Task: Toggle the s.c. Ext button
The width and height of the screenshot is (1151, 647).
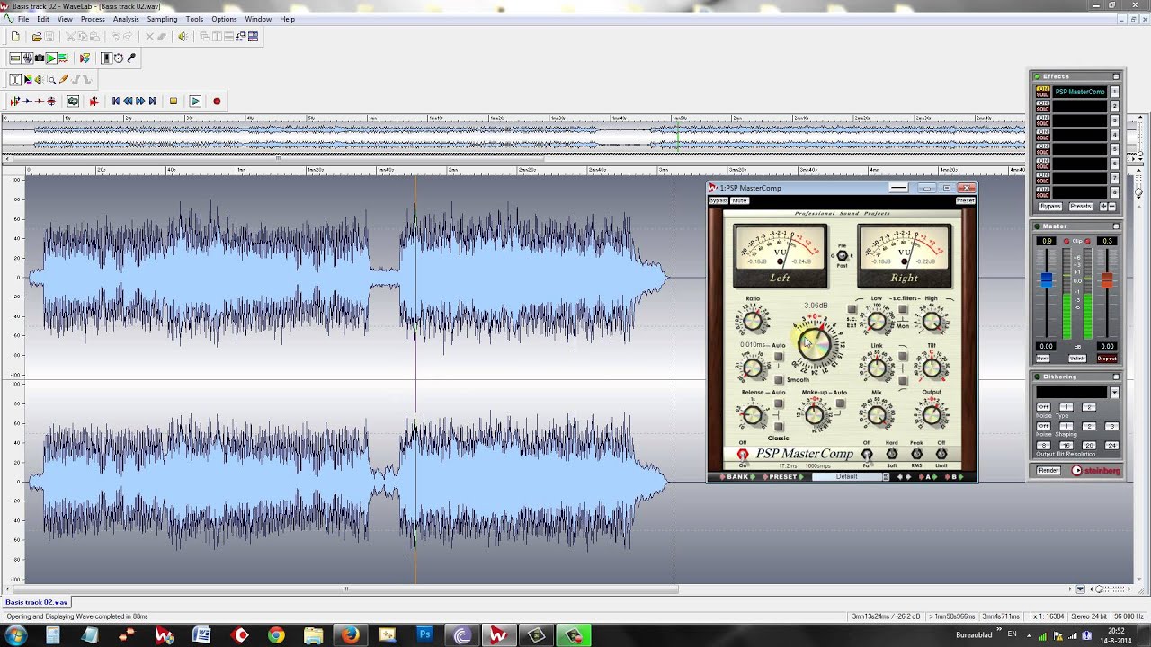Action: [852, 310]
